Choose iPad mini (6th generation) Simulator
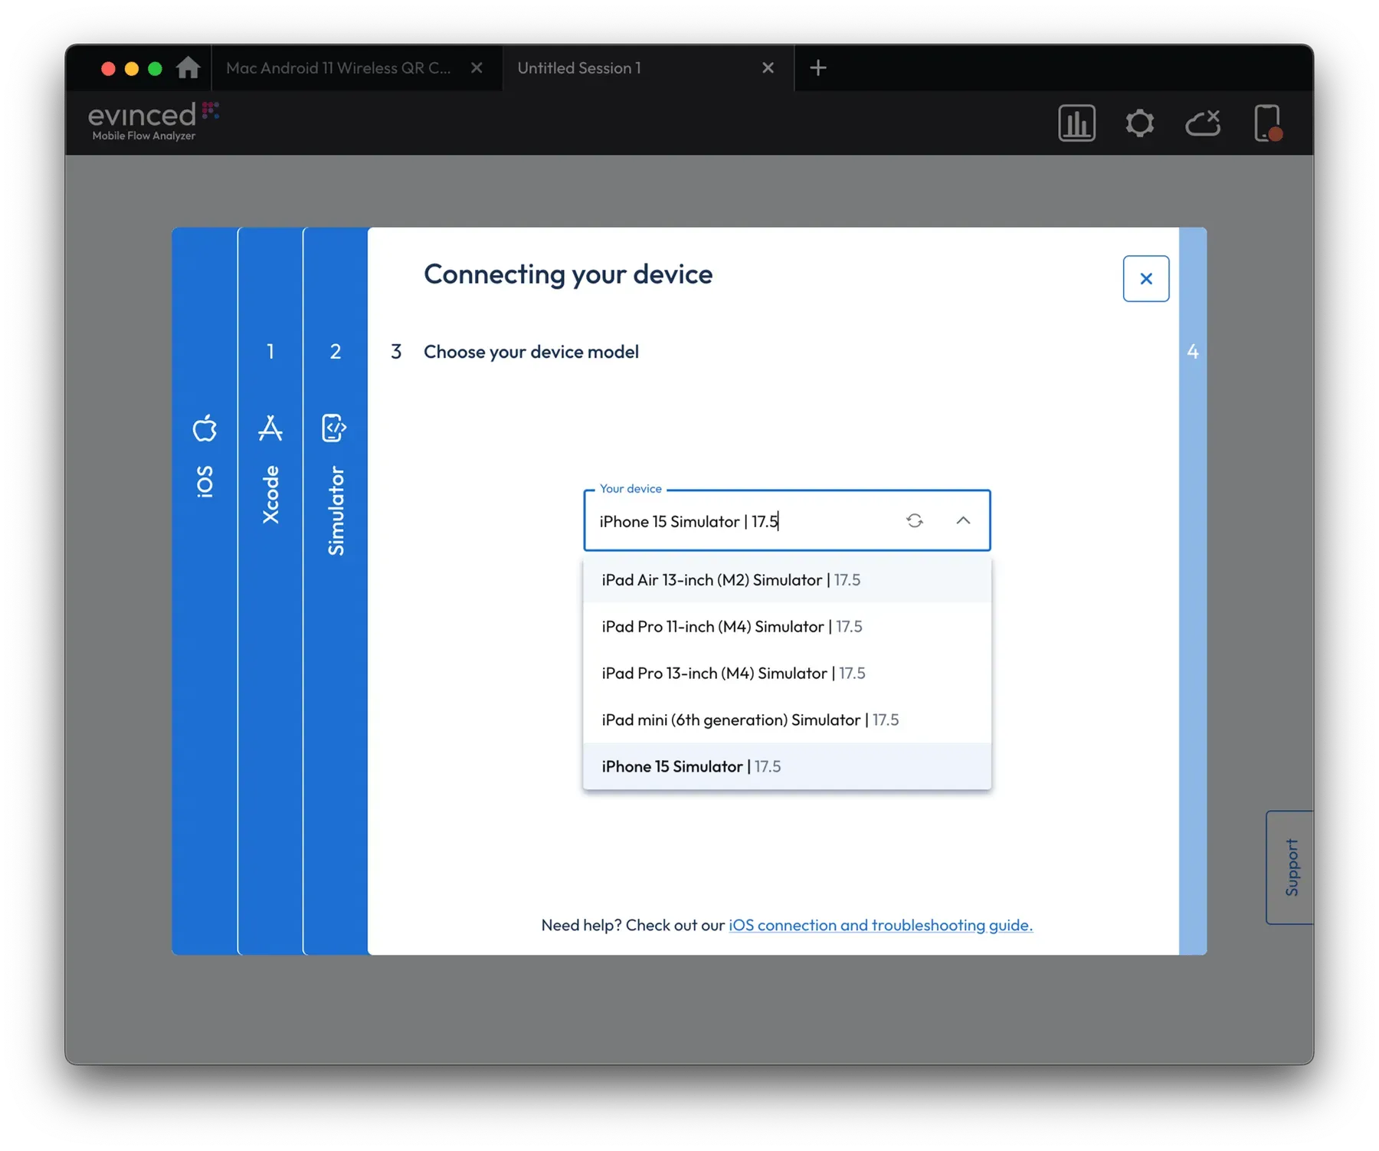The image size is (1379, 1151). (x=787, y=720)
